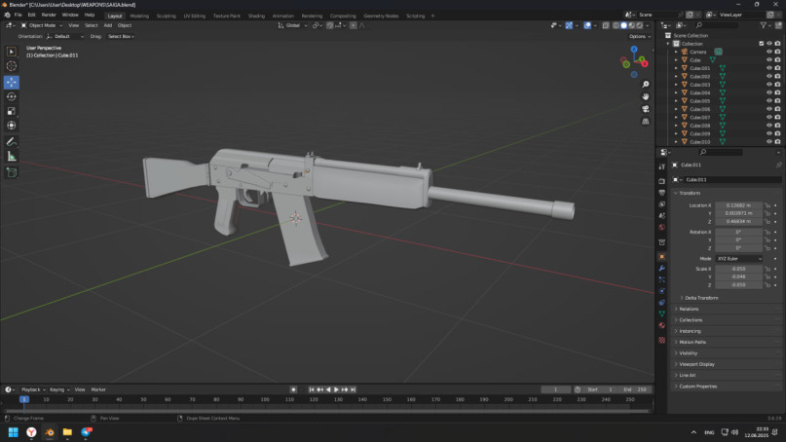Expand Cube.005 in the outliner tree
The image size is (786, 442).
point(676,101)
